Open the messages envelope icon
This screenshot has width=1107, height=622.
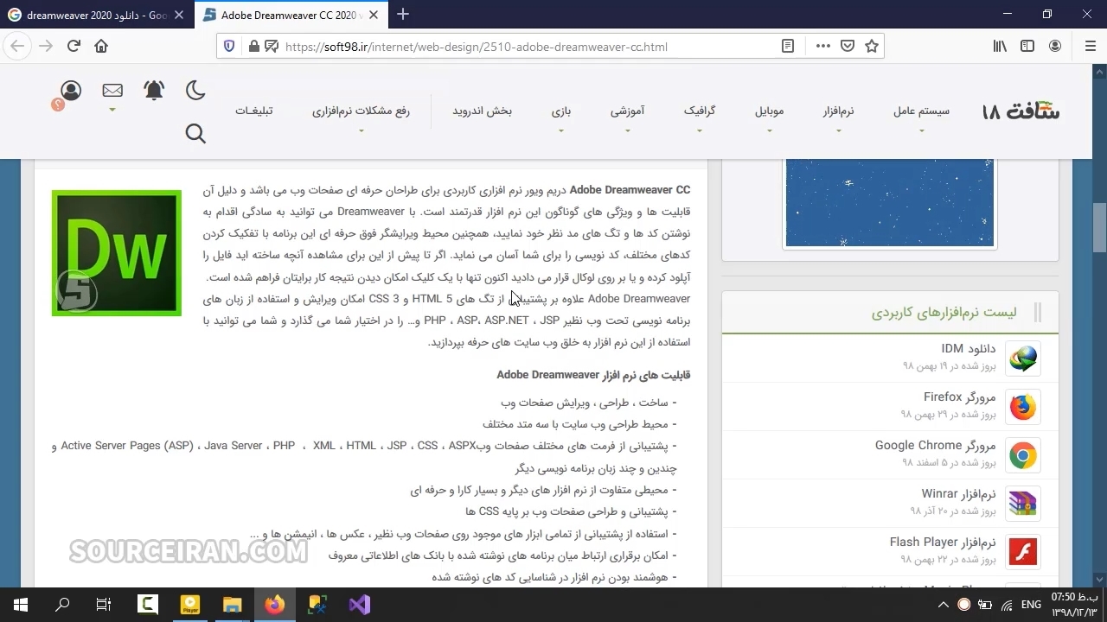pyautogui.click(x=112, y=90)
